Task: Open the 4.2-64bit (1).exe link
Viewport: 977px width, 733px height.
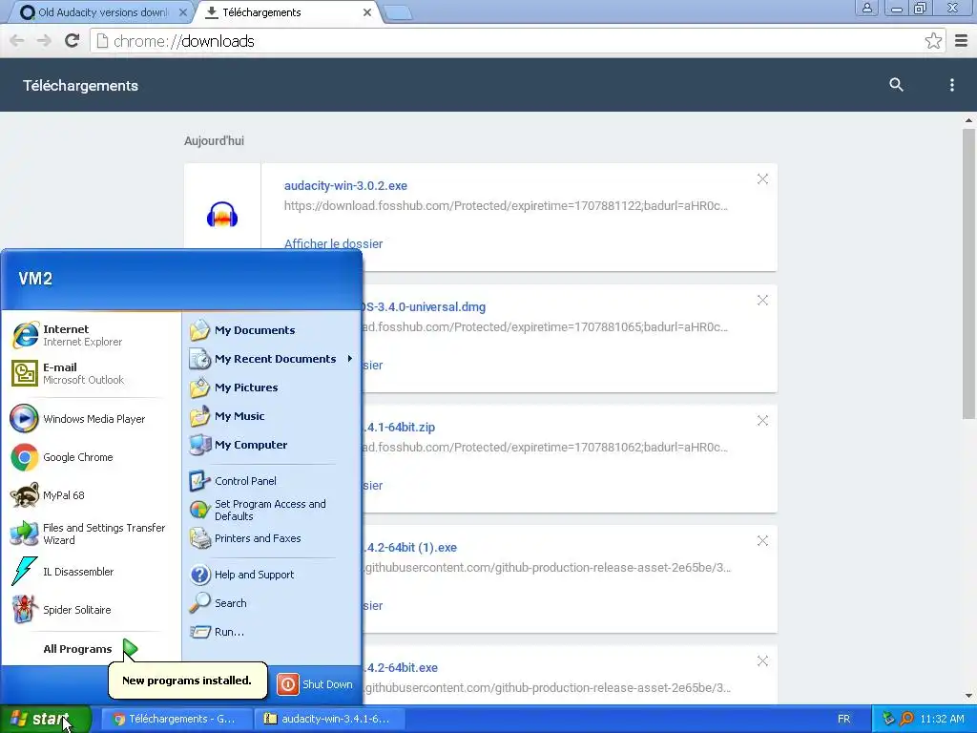Action: pos(410,547)
